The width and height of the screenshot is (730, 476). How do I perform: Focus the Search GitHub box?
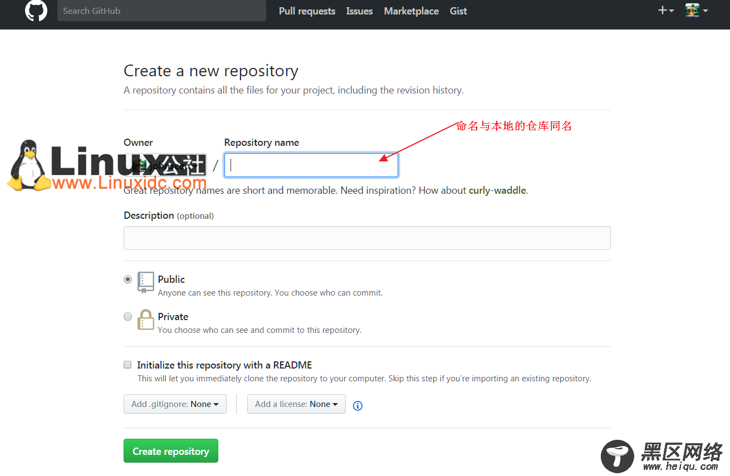pos(161,11)
